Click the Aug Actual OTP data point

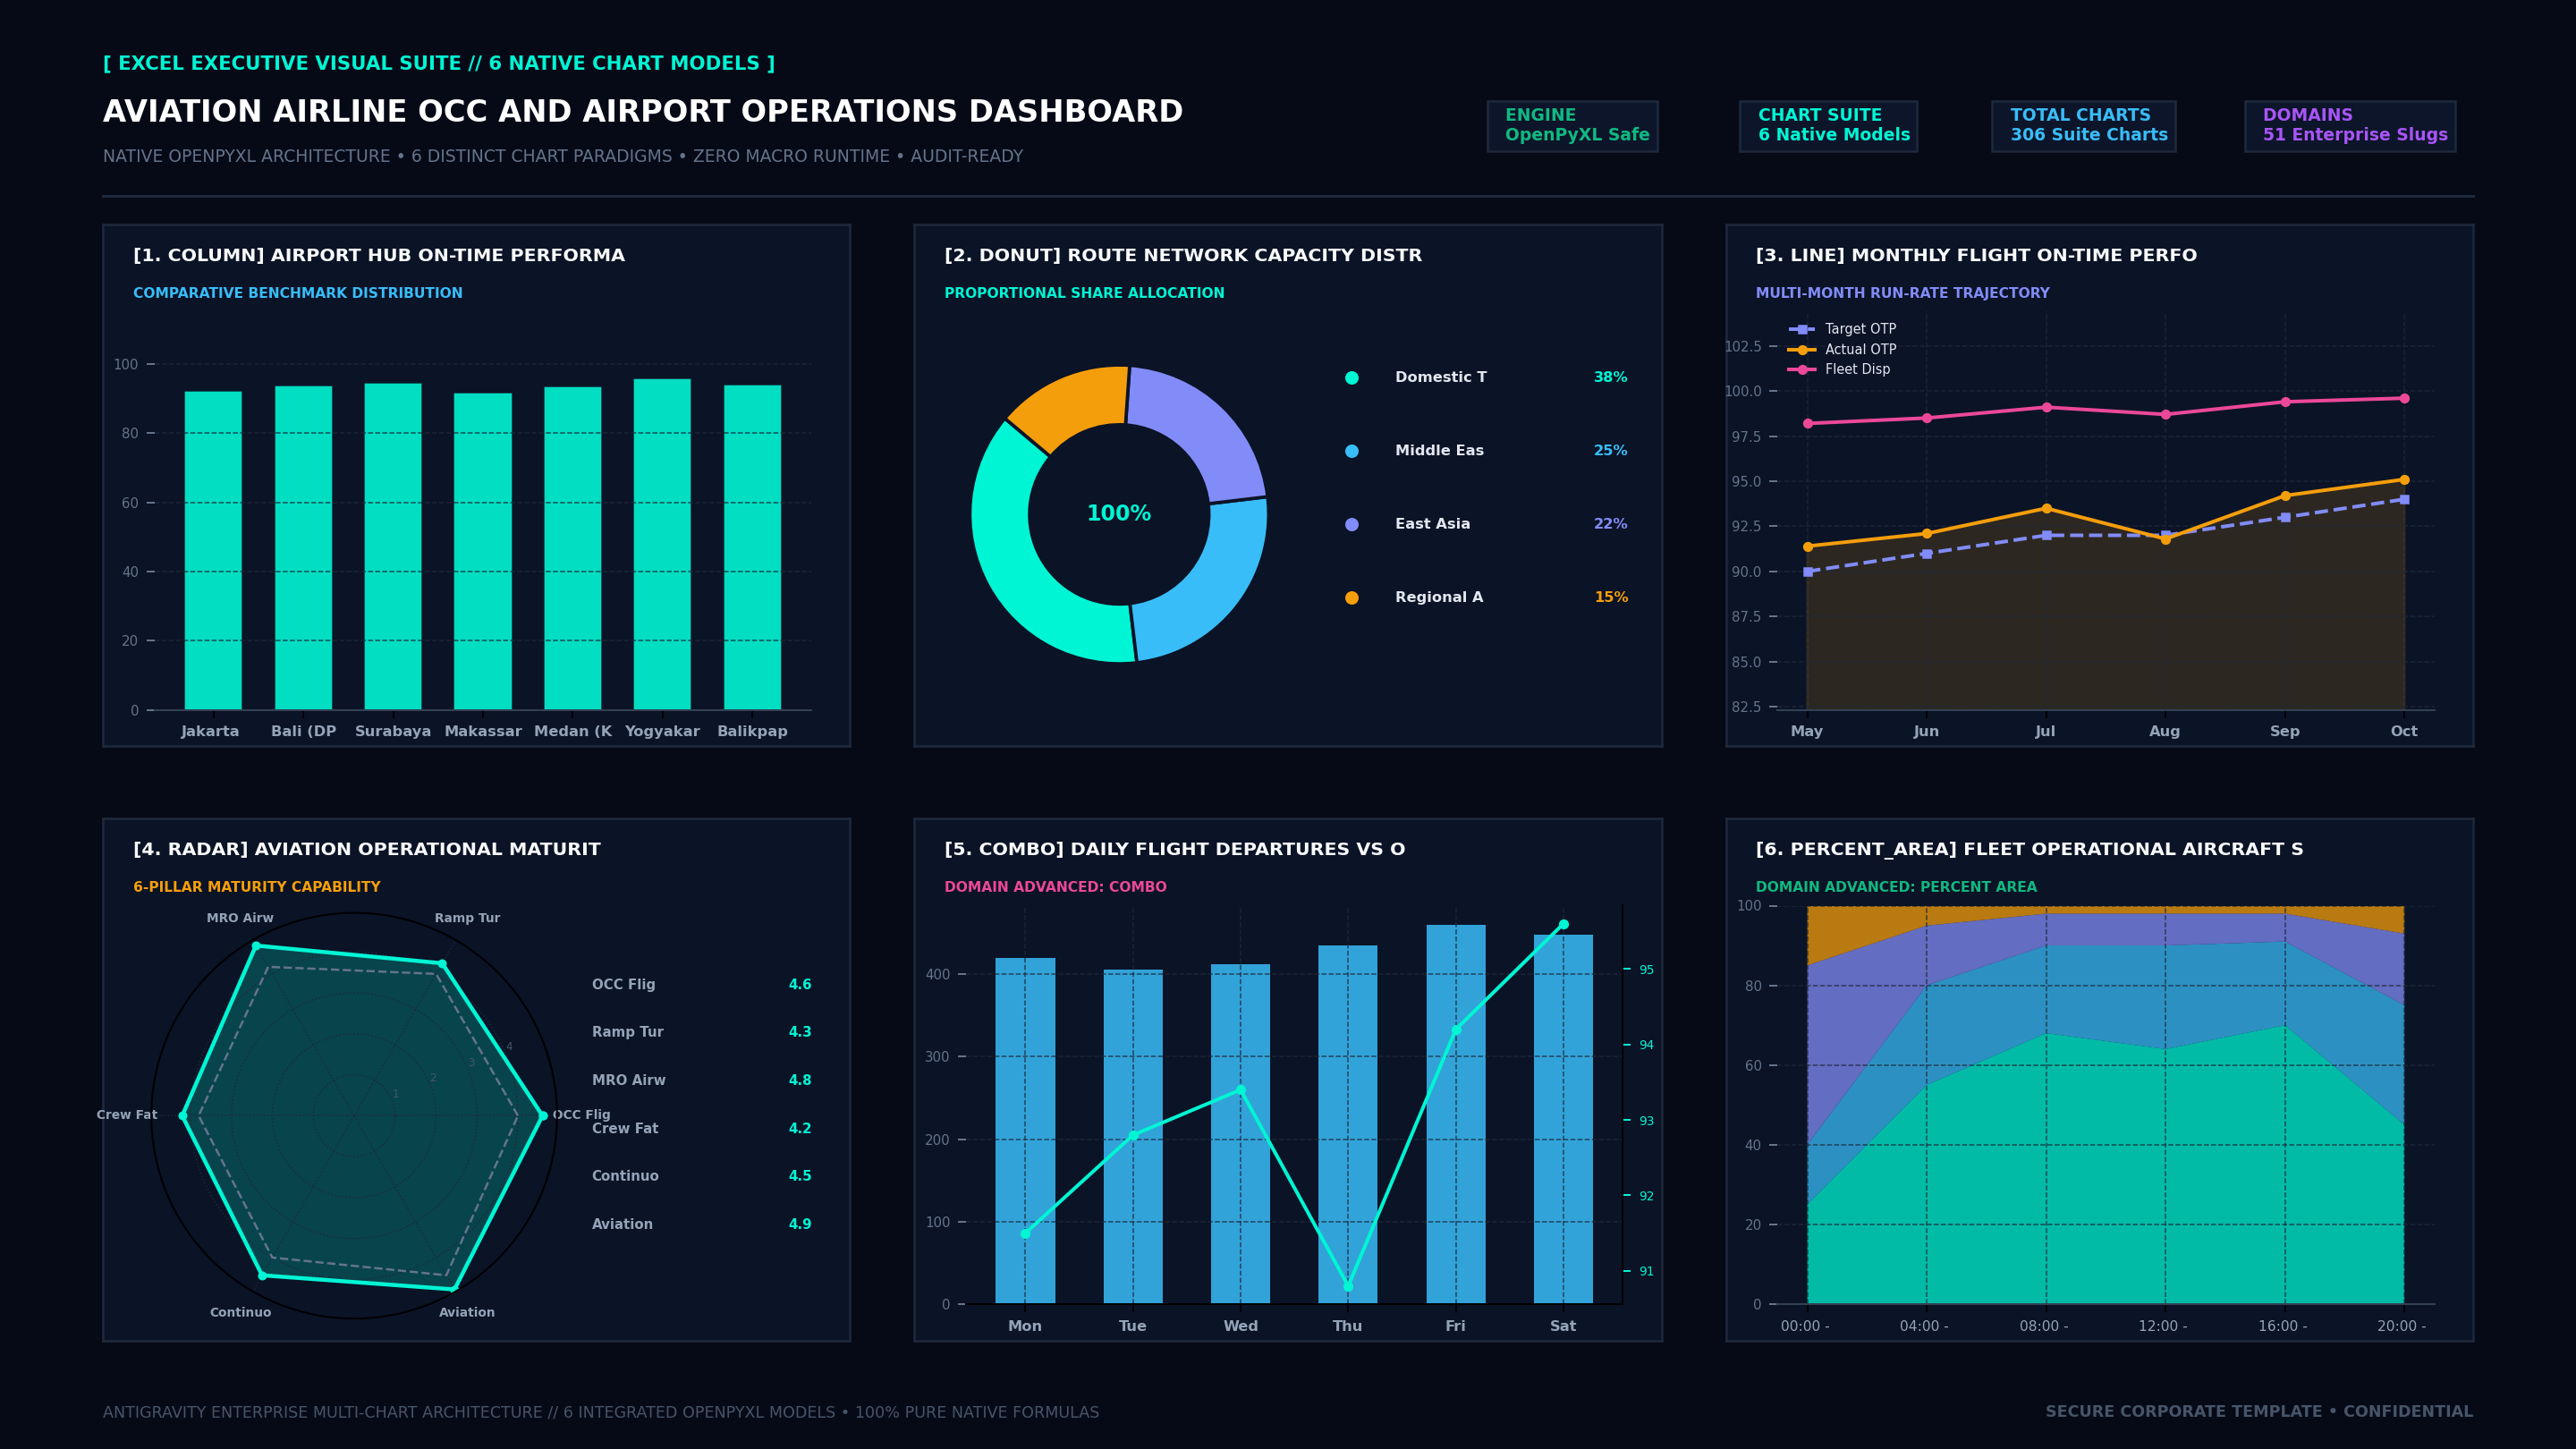pyautogui.click(x=2165, y=539)
